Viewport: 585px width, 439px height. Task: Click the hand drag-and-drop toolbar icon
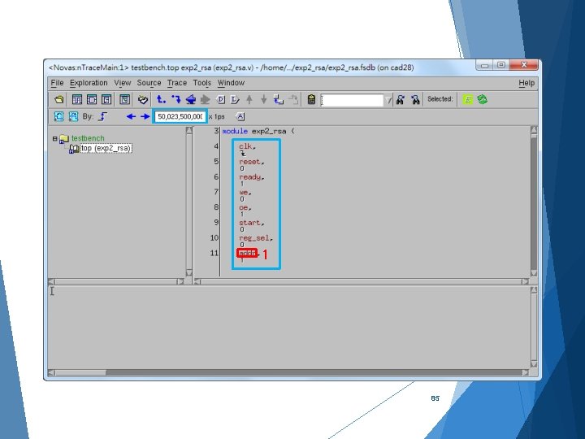pyautogui.click(x=142, y=100)
